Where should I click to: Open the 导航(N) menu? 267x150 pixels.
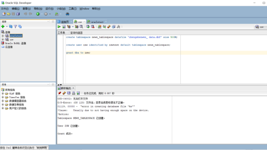[x=38, y=8]
